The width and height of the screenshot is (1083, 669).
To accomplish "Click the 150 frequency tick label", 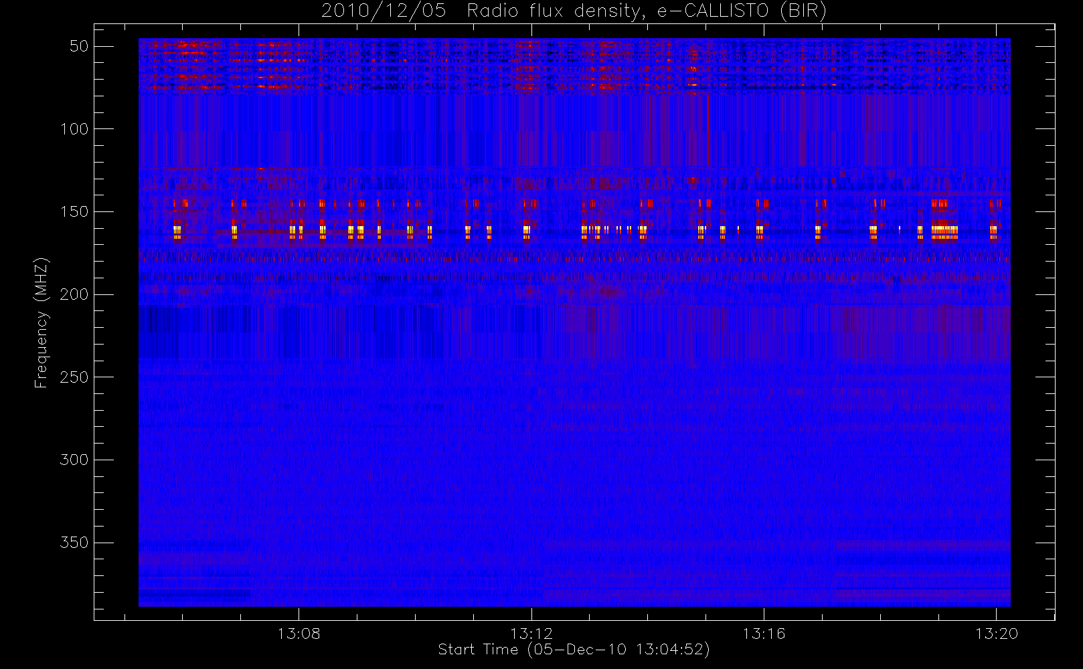I will [x=74, y=212].
